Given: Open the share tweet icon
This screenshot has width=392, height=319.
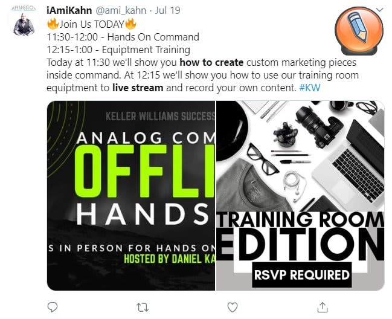Looking at the screenshot, I should click(323, 308).
